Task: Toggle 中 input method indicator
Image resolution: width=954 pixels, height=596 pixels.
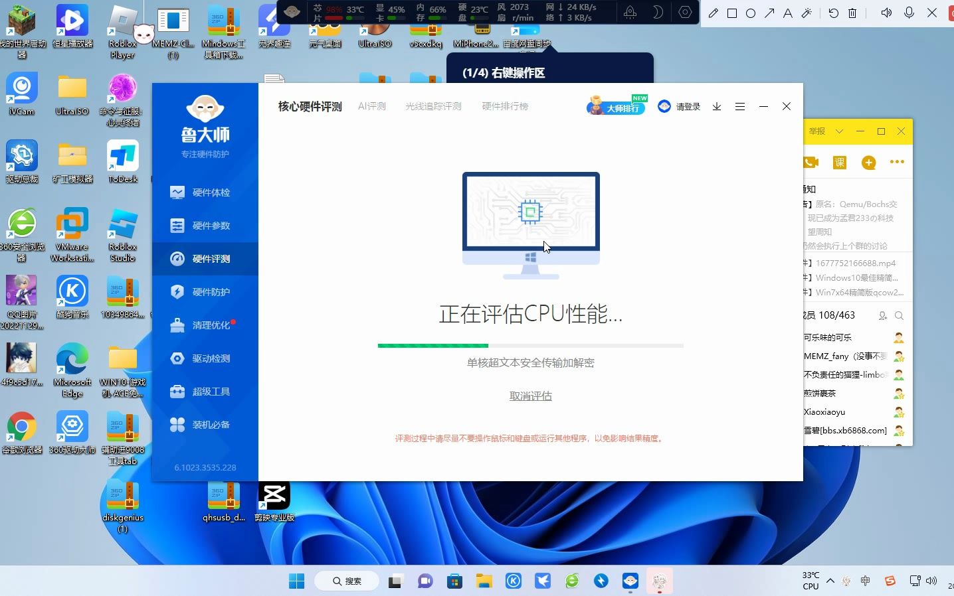Action: [x=865, y=581]
